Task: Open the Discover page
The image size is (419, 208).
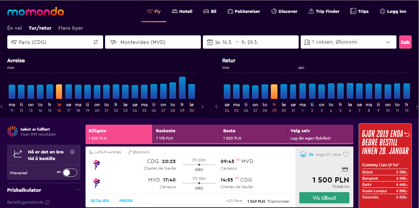Action: [x=284, y=11]
